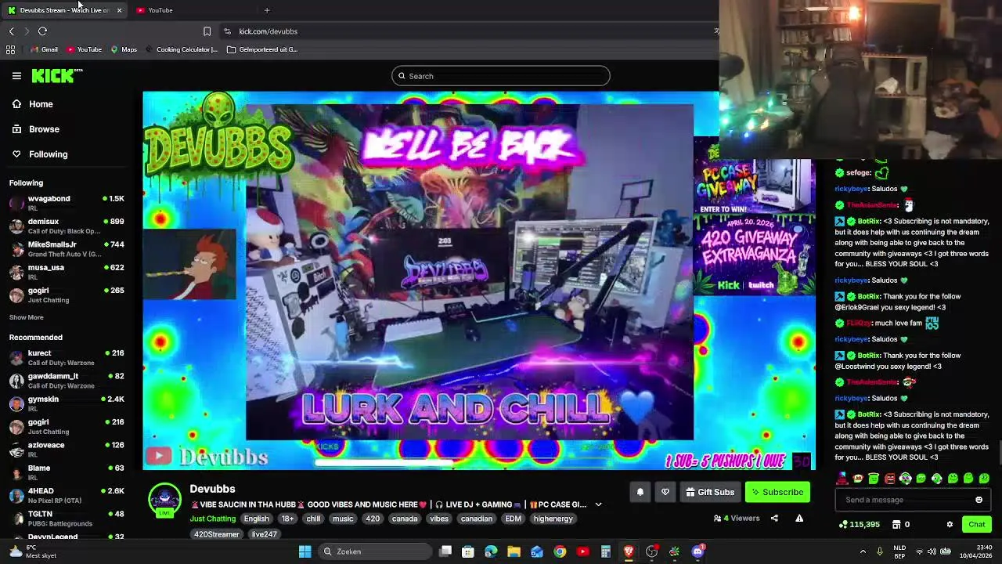Open the chat shop icon
1002x564 pixels.
pos(902,525)
